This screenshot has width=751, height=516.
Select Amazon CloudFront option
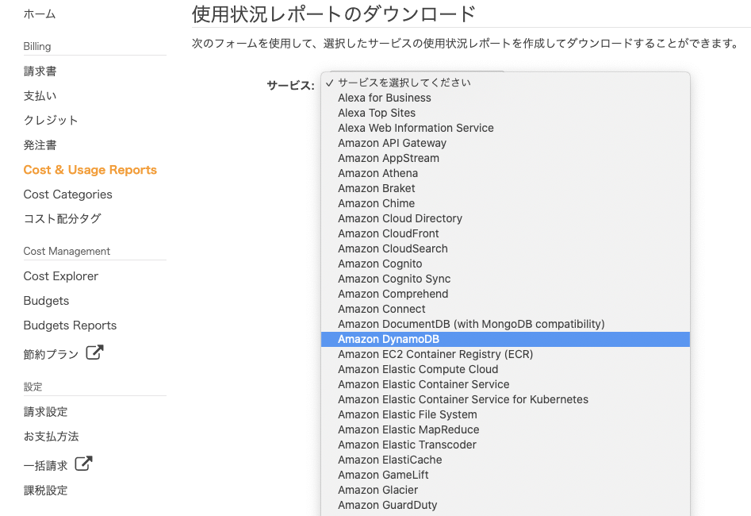[x=505, y=233]
